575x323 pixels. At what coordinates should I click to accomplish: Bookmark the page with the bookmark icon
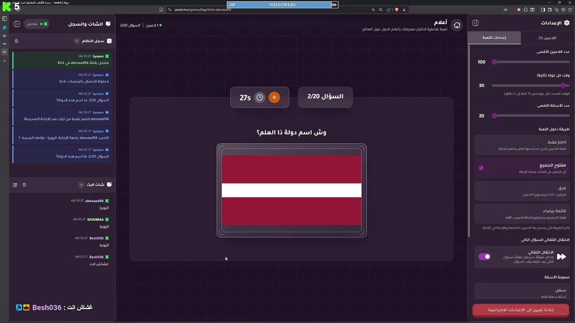click(x=161, y=9)
